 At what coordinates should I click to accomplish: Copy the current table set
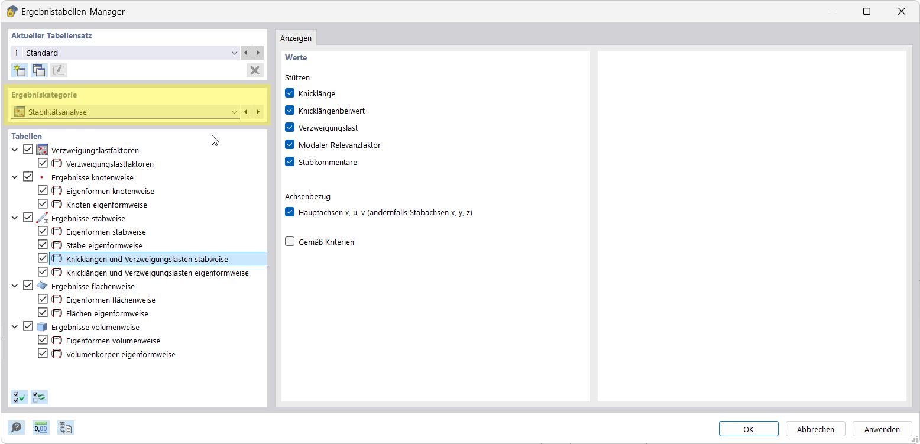point(38,70)
